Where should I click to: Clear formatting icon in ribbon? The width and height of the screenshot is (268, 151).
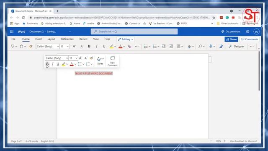pos(129,47)
